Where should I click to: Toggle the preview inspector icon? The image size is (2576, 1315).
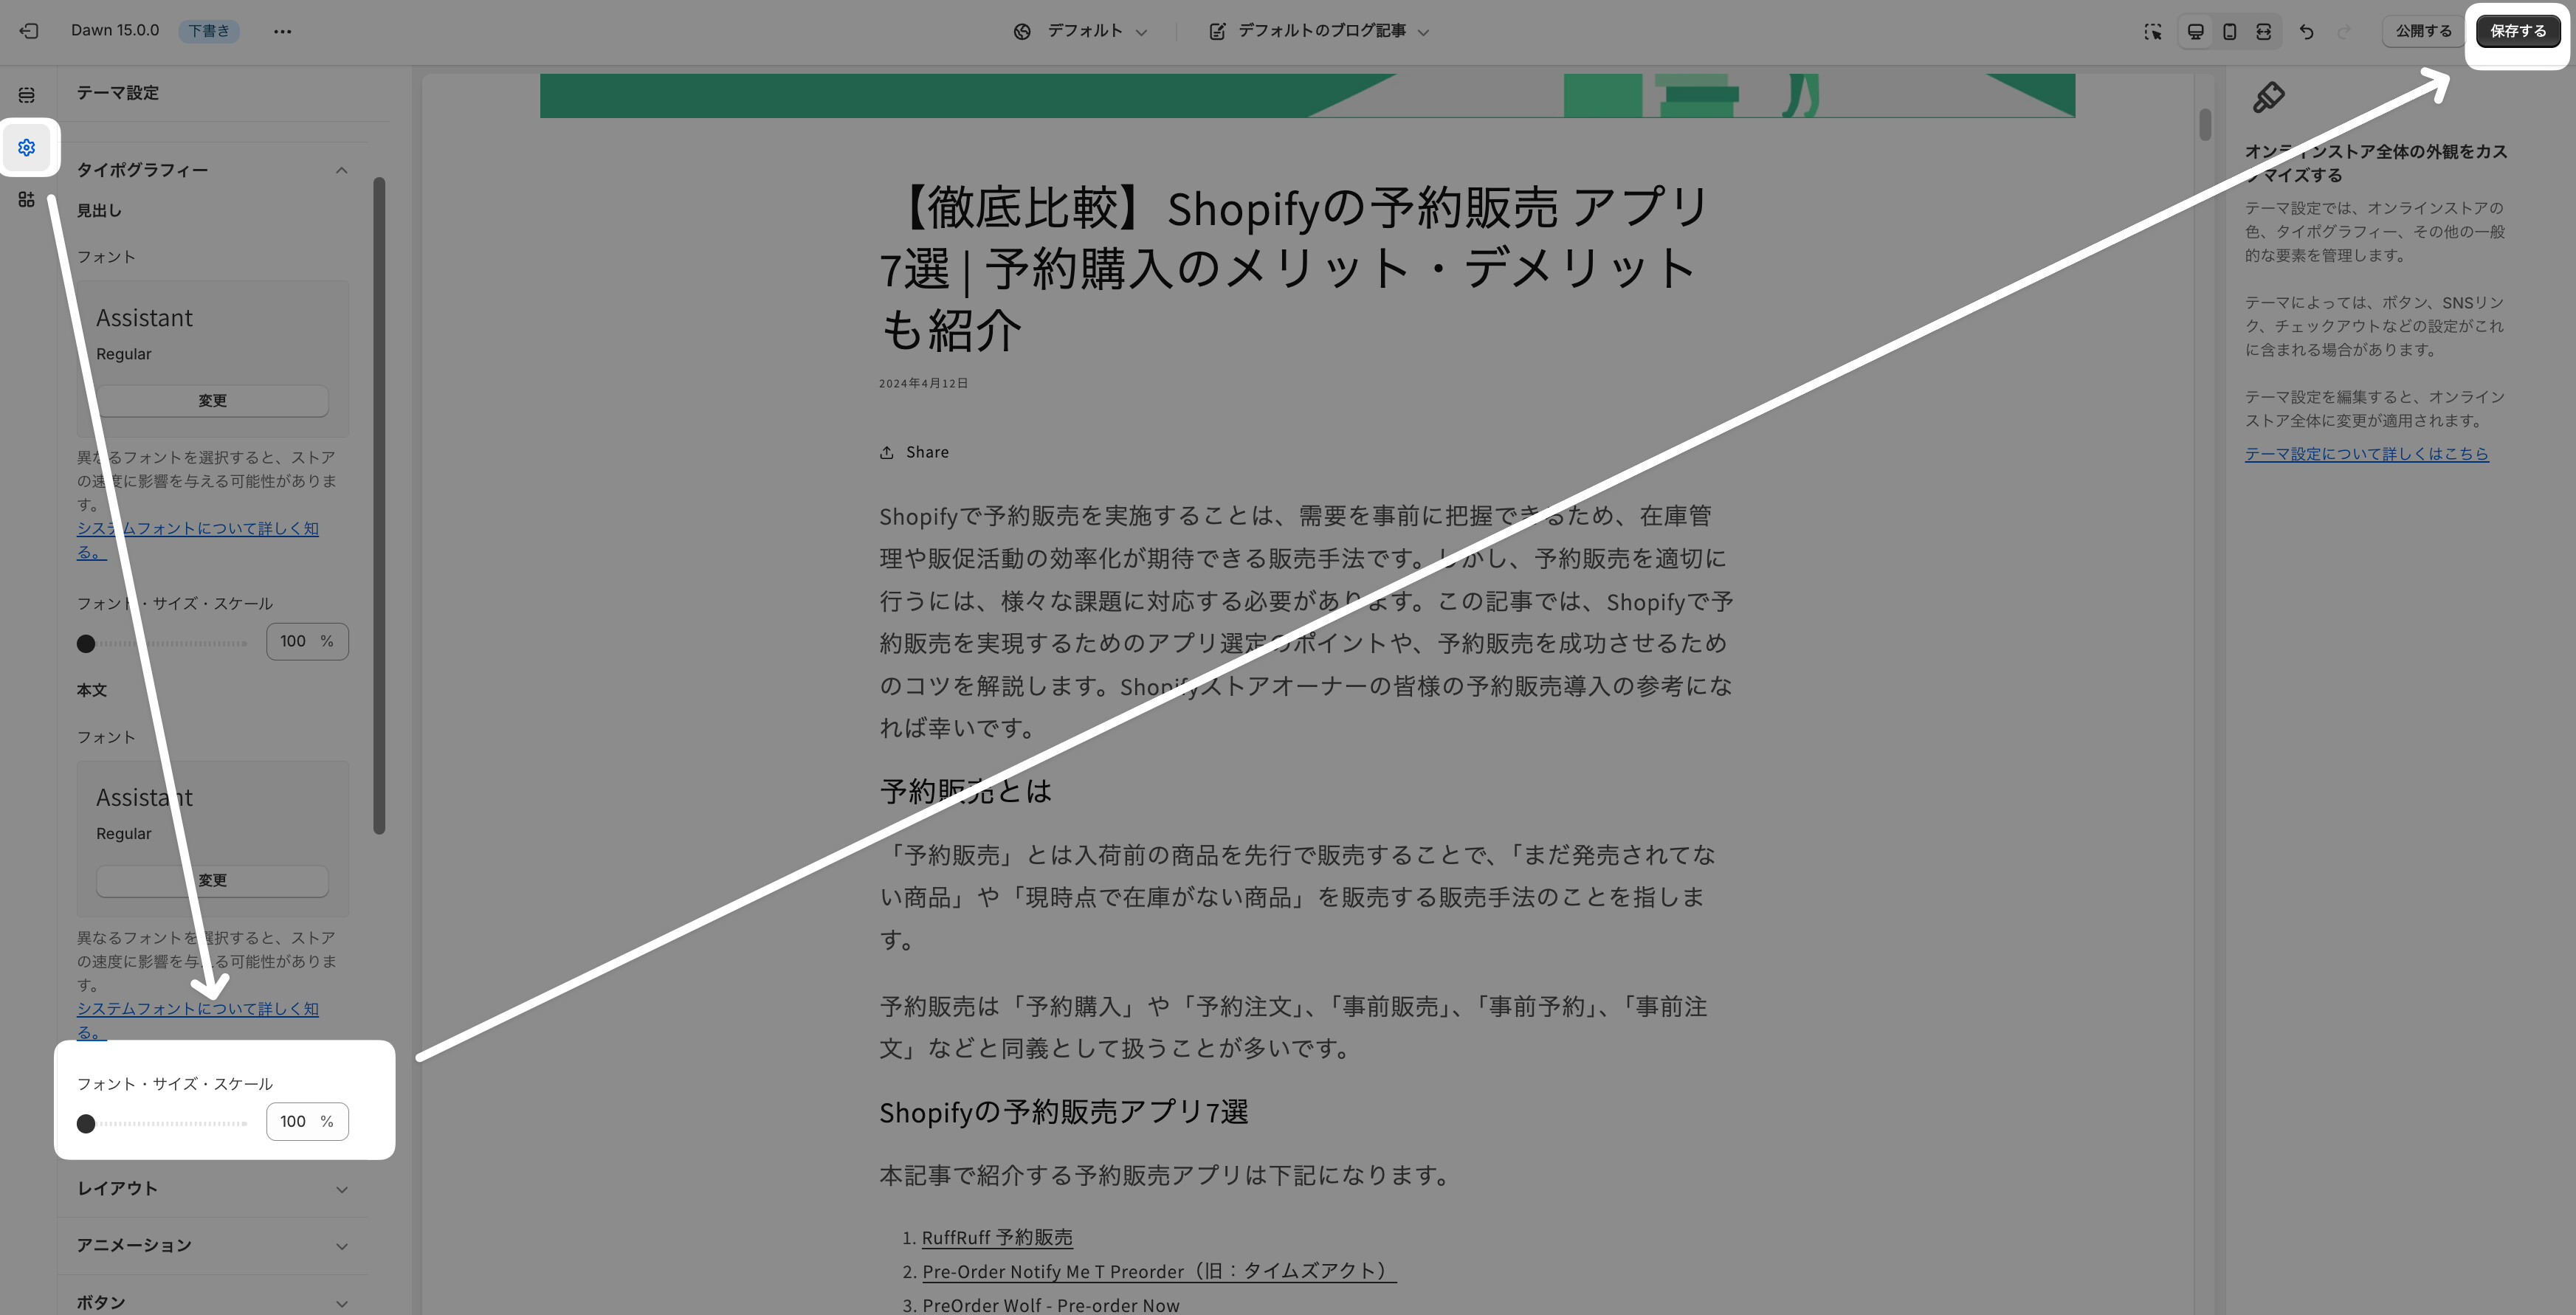pos(2153,32)
